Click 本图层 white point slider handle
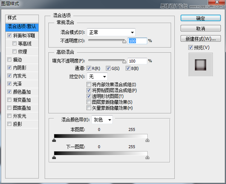The height and width of the screenshot is (184, 226). 147,140
